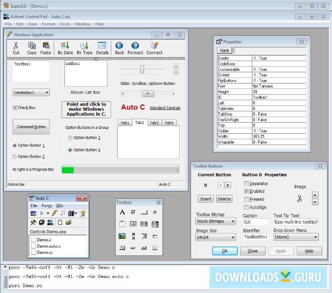
Task: Click the slider thumb control
Action: tap(142, 69)
